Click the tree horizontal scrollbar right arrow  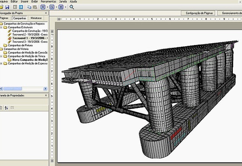click(x=45, y=89)
